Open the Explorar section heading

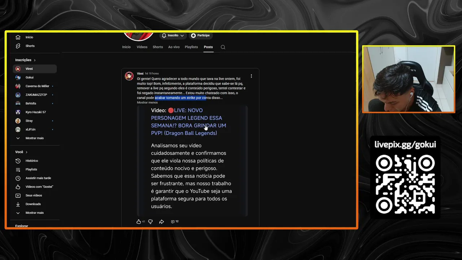(x=22, y=226)
